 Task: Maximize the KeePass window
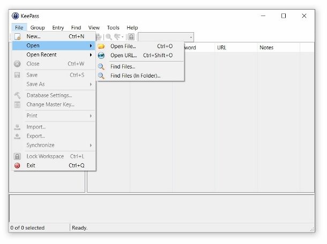click(x=284, y=16)
